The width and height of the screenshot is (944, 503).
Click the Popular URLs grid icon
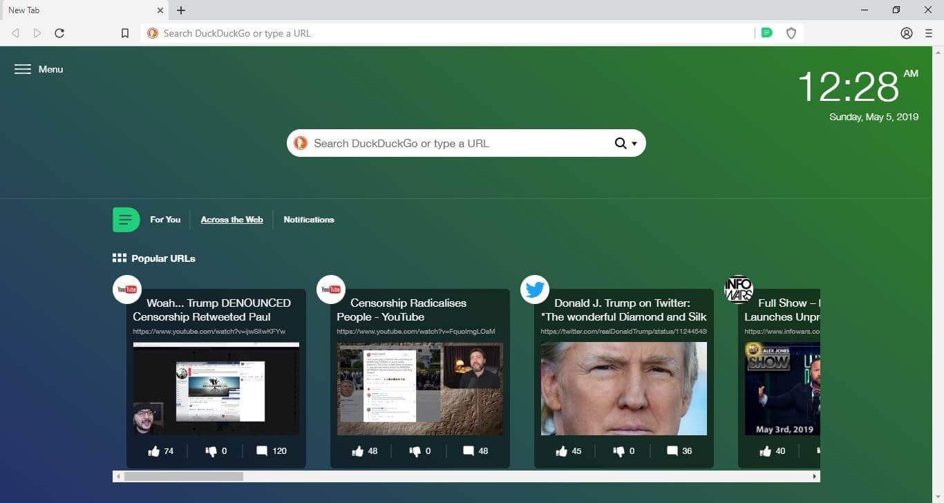tap(119, 258)
